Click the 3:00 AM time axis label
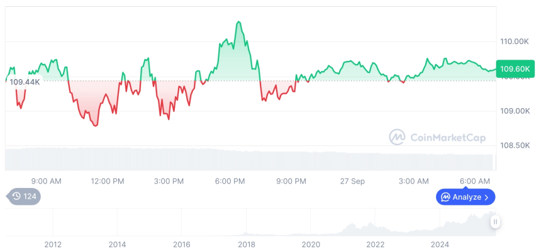Image resolution: width=541 pixels, height=252 pixels. [414, 181]
